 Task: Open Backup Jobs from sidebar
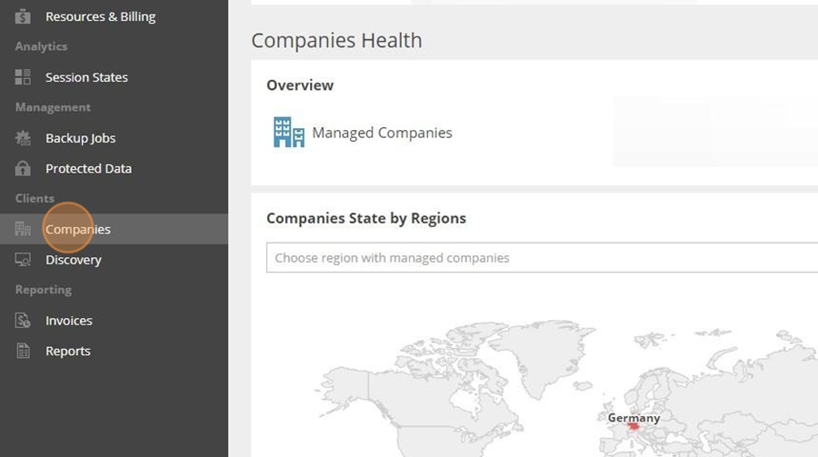coord(114,138)
